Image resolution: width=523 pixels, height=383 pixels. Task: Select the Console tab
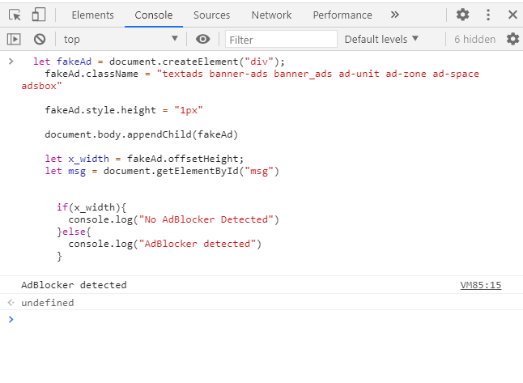pos(154,15)
